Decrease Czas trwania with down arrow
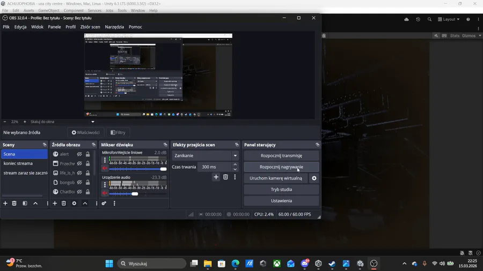The height and width of the screenshot is (271, 483). (x=235, y=169)
